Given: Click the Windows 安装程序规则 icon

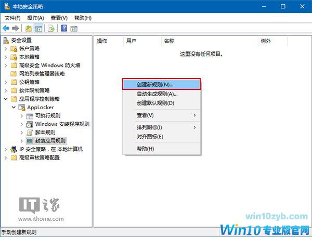Looking at the screenshot, I should [30, 124].
